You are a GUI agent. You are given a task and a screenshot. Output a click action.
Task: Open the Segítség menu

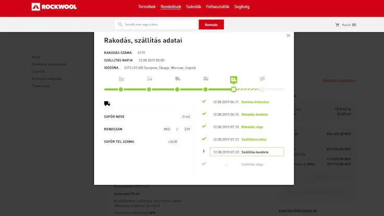[242, 7]
